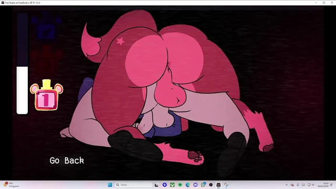Screen dimensions: 336x189
Task: Click the red-dot tray status icon
Action: (x=292, y=185)
